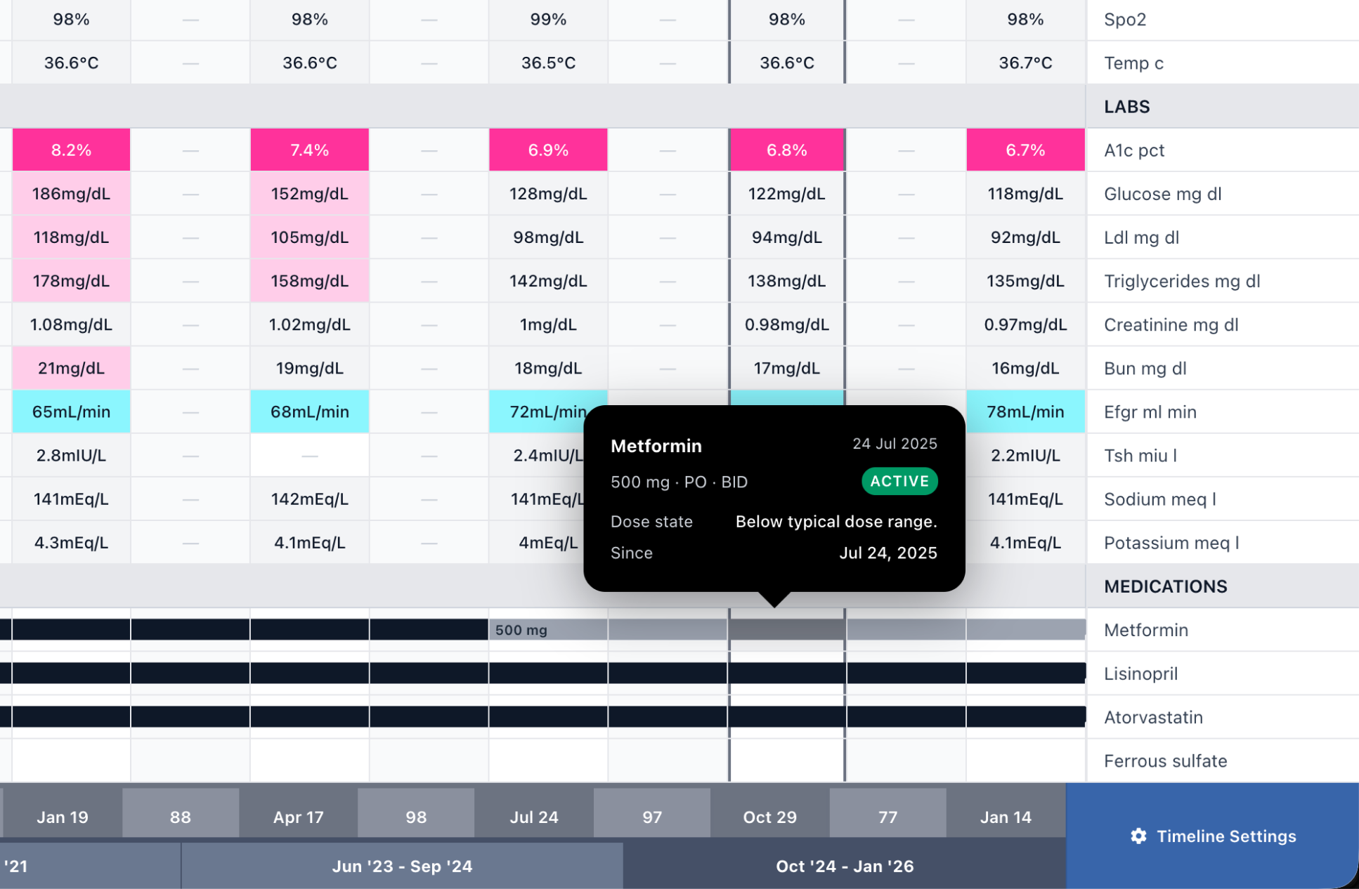Click the Timeline Settings gear icon
This screenshot has width=1359, height=889.
click(x=1138, y=836)
